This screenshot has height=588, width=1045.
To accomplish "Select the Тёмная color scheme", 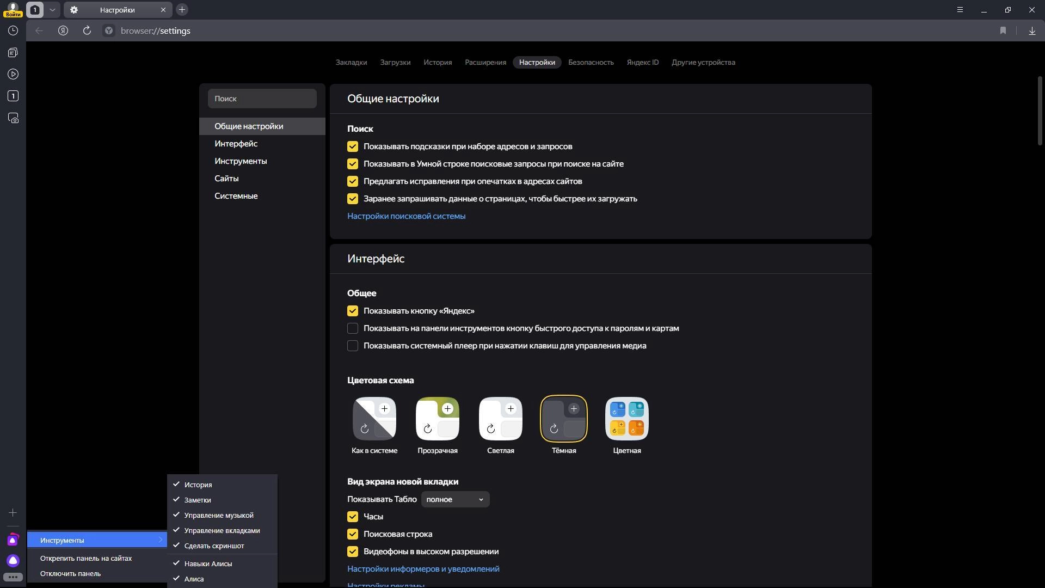I will (564, 419).
